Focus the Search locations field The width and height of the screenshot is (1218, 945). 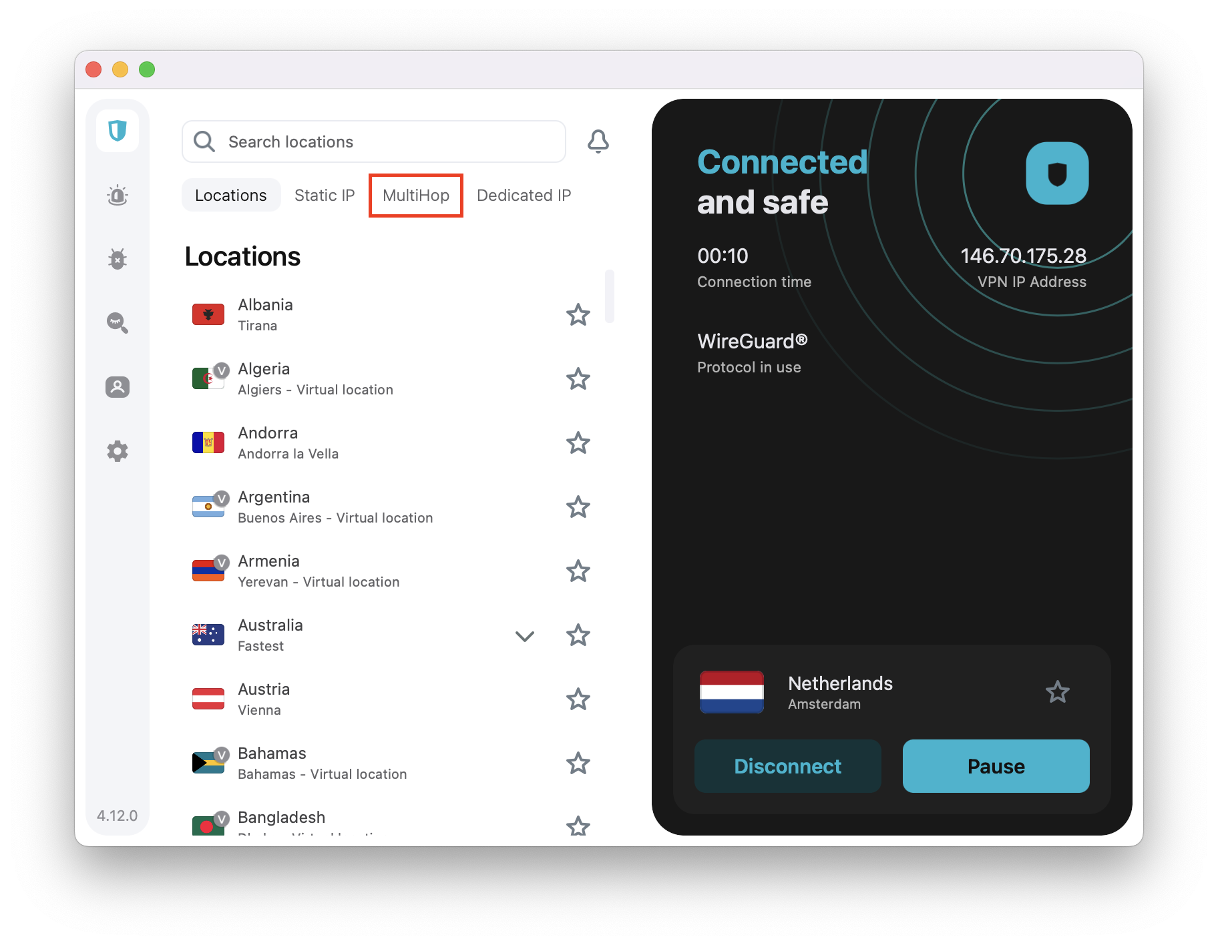tap(374, 141)
